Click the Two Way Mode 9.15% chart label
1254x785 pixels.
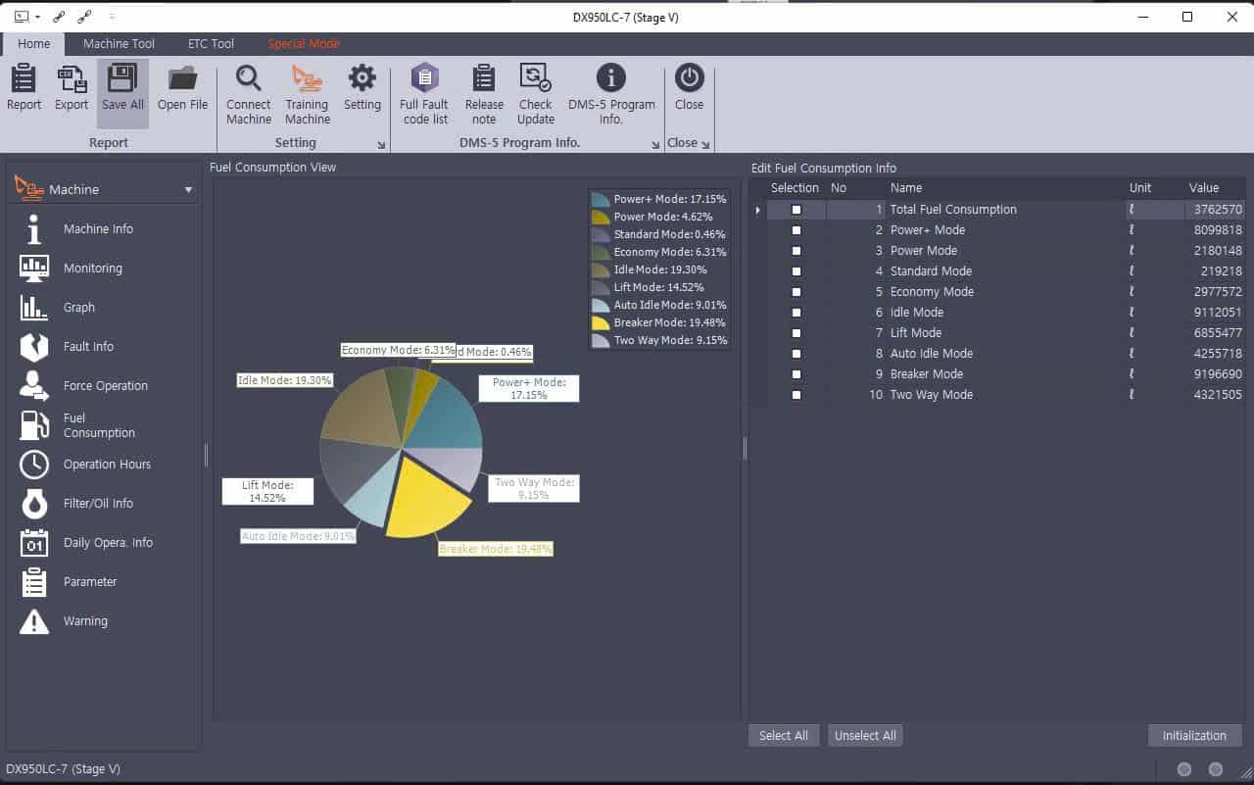coord(534,489)
